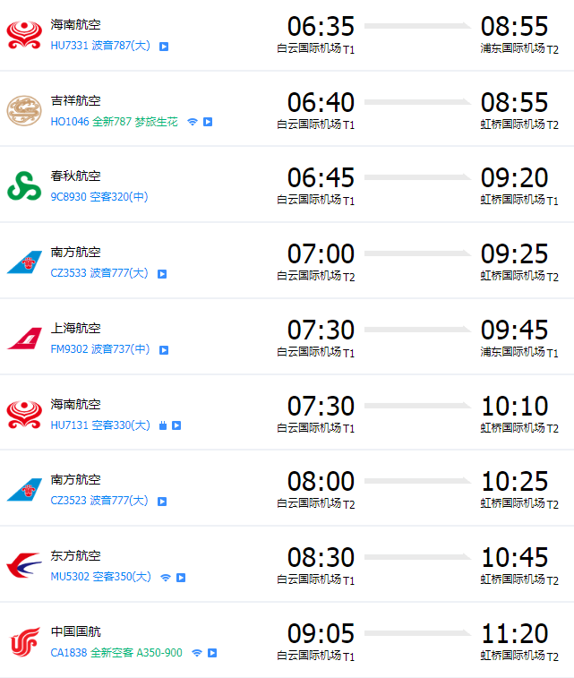The width and height of the screenshot is (574, 678).
Task: Click the video icon on flight HO1046
Action: point(208,122)
